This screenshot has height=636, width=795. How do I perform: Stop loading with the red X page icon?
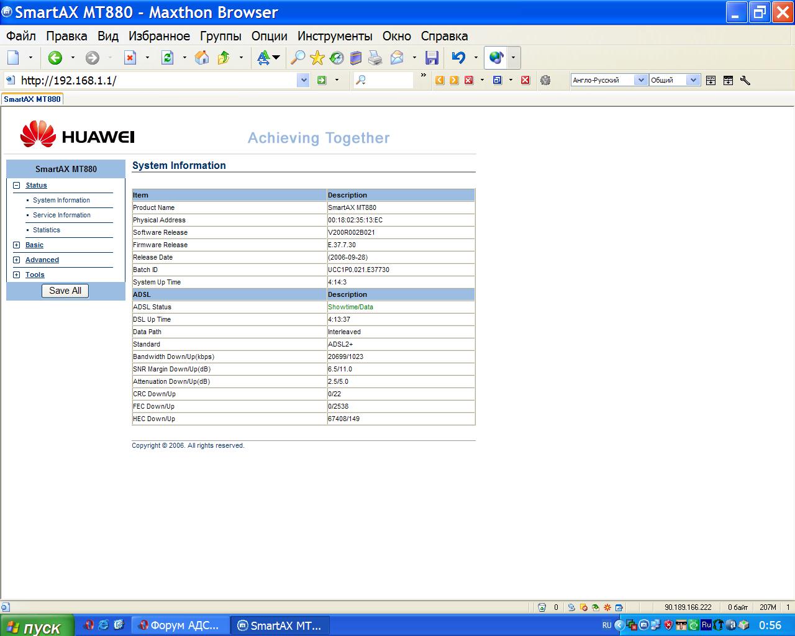tap(130, 58)
